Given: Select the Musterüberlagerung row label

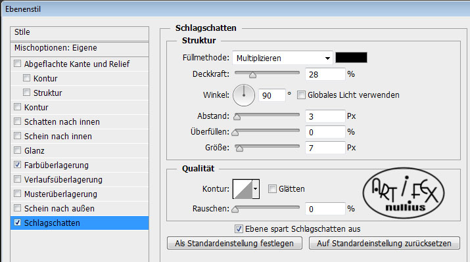Looking at the screenshot, I should [60, 194].
